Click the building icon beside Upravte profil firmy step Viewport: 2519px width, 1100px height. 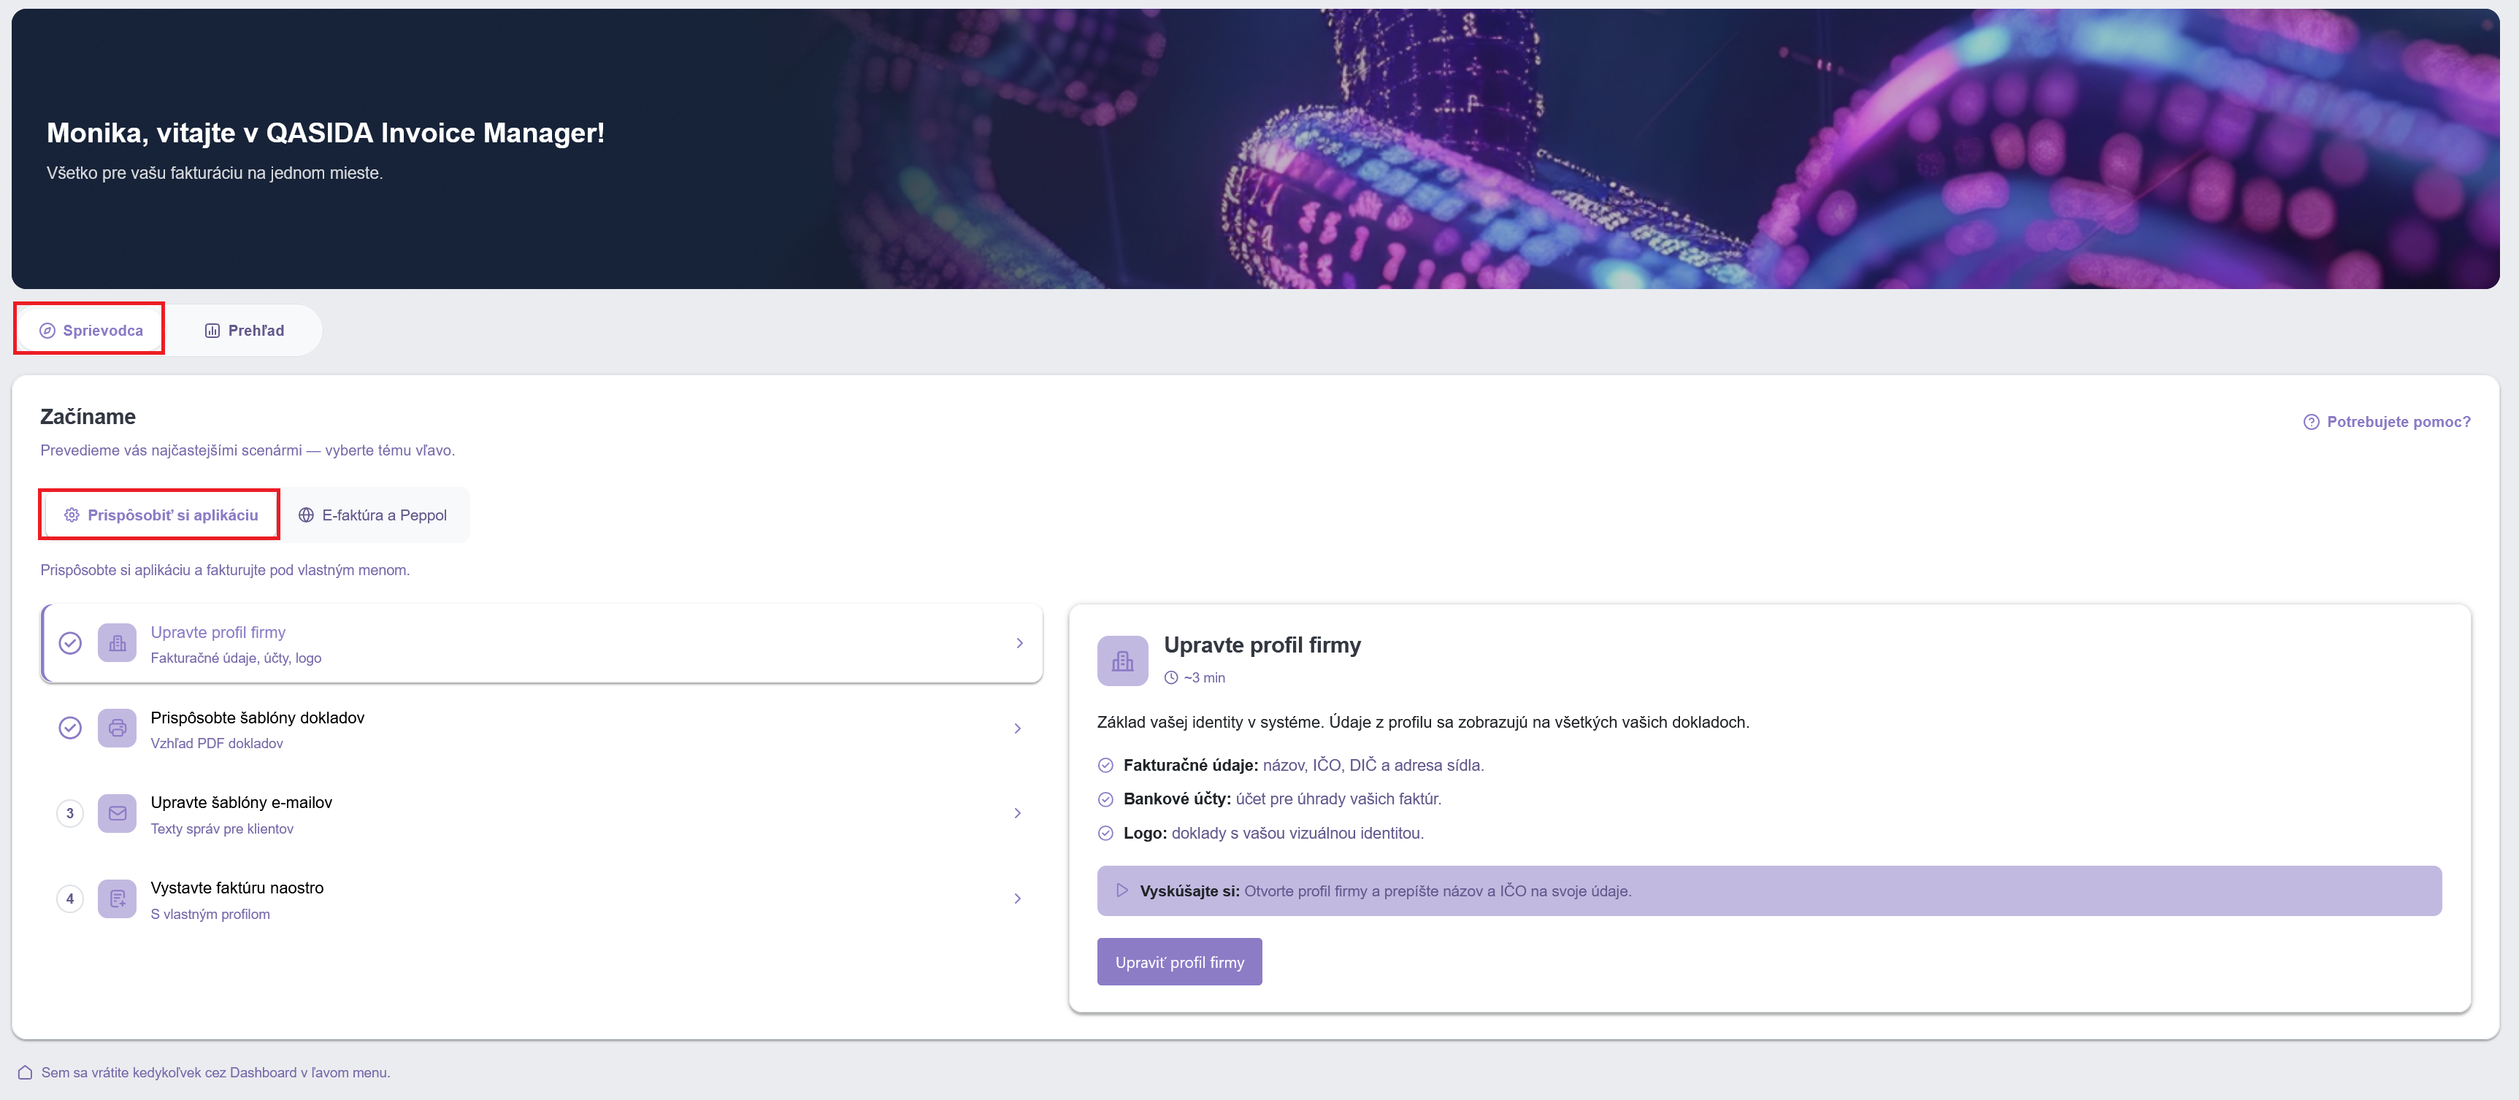point(118,643)
